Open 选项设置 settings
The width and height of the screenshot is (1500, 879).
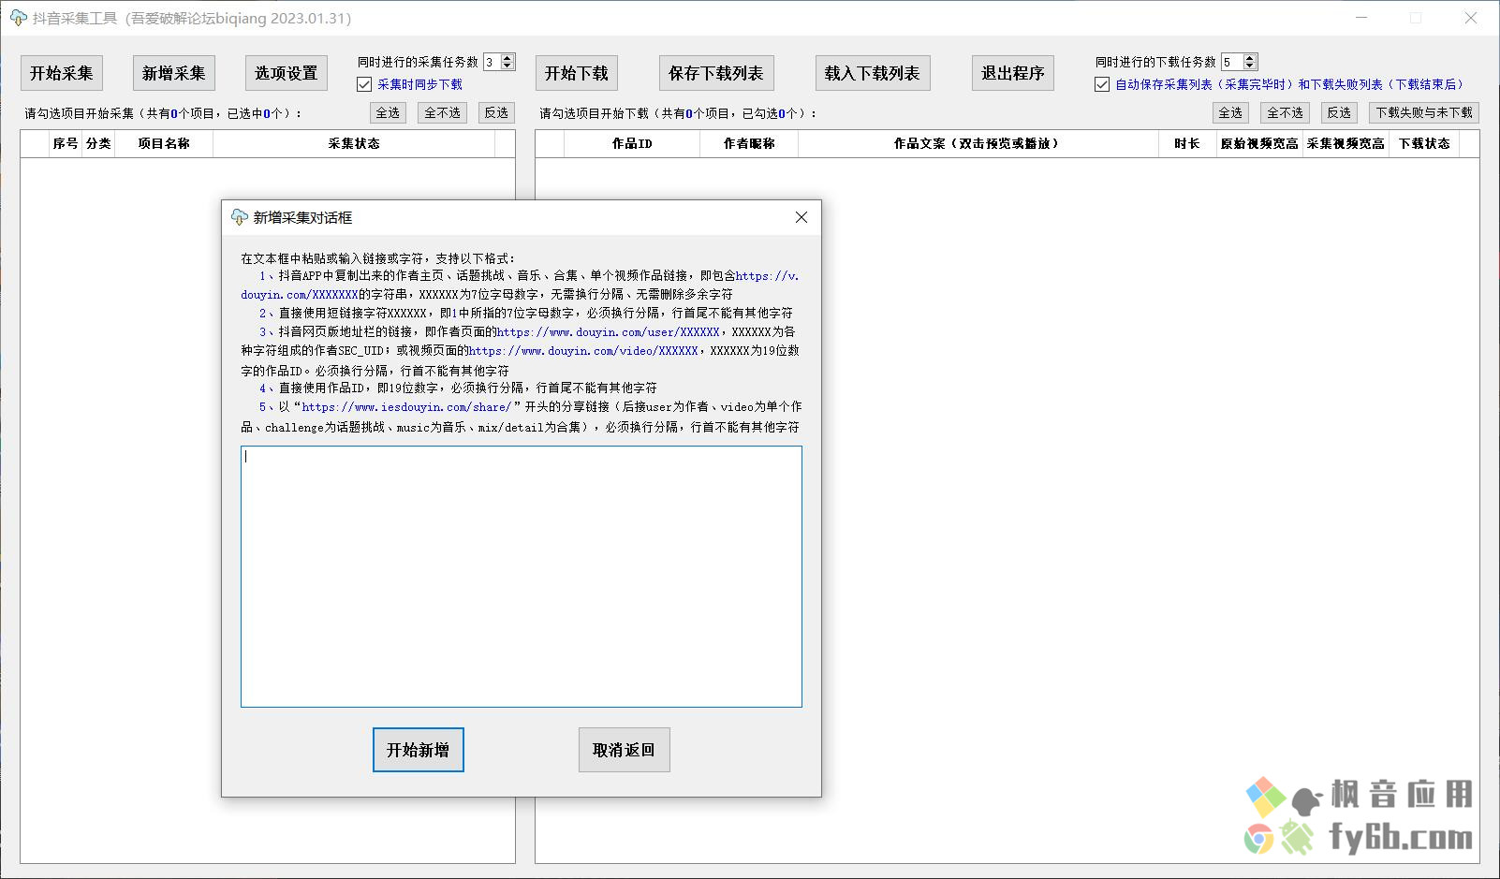pos(287,73)
